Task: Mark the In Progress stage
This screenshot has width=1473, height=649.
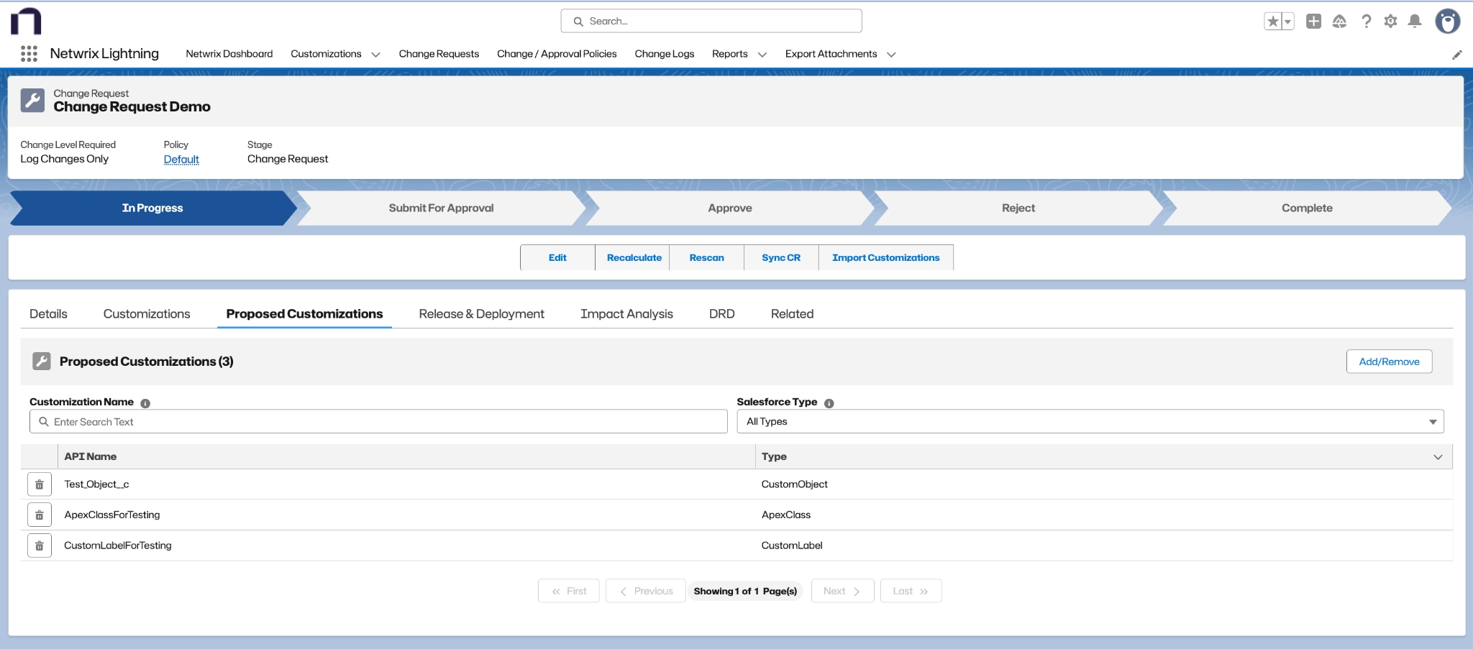Action: (152, 208)
